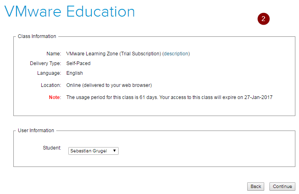Click the Online location text
The width and height of the screenshot is (299, 194).
click(109, 85)
